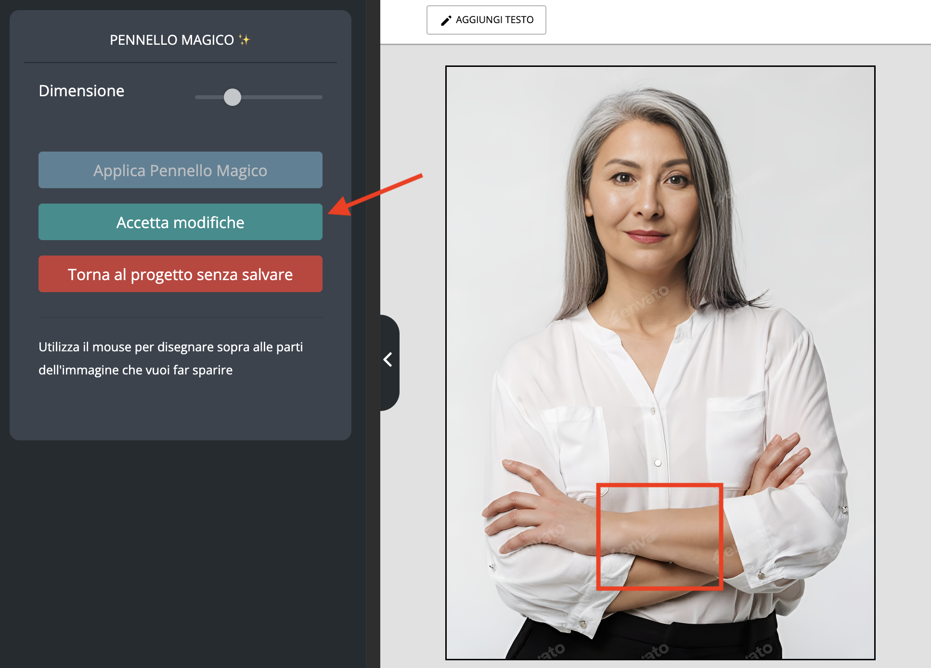The height and width of the screenshot is (668, 931).
Task: Click the sparkle icon beside Pennello Magico
Action: [x=245, y=39]
